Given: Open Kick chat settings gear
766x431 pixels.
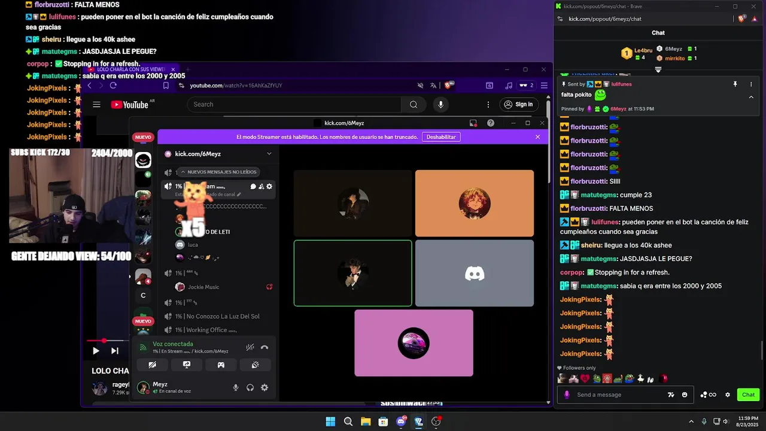Looking at the screenshot, I should pos(728,395).
